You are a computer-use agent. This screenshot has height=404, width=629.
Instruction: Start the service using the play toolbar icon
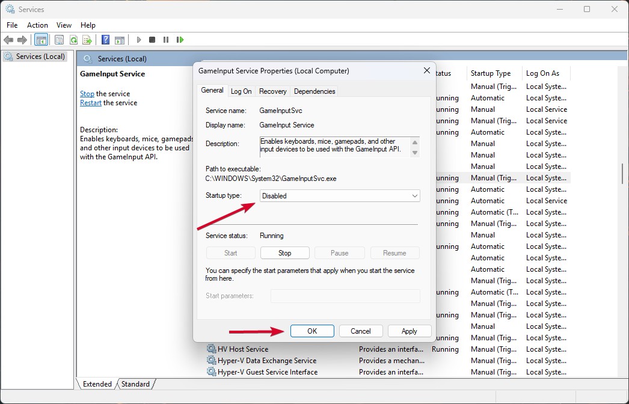point(138,40)
